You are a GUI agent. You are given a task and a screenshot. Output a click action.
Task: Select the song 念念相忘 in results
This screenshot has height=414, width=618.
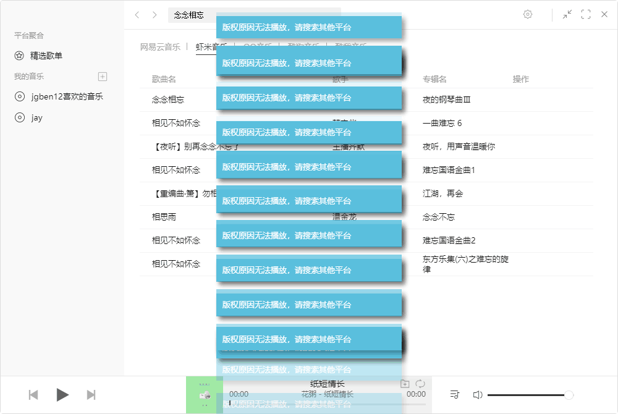click(x=168, y=99)
